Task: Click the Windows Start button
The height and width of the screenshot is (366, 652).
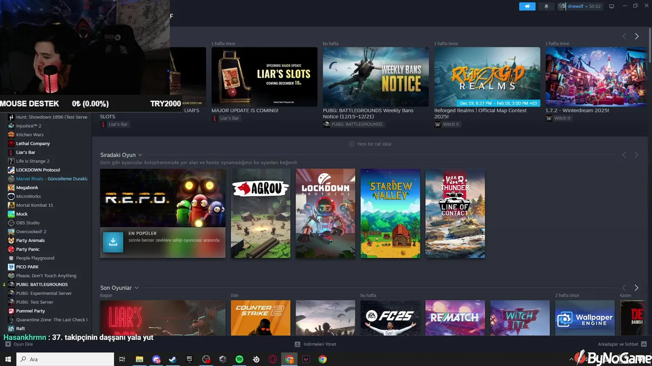Action: (8, 359)
